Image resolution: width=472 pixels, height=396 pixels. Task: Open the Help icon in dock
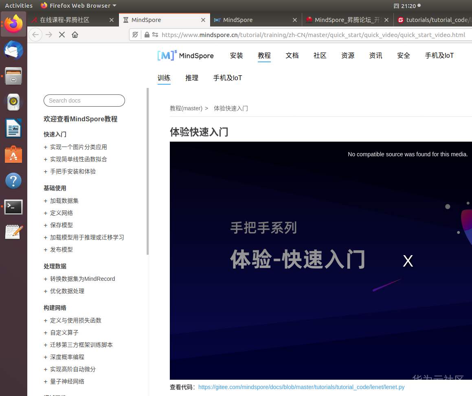coord(13,181)
